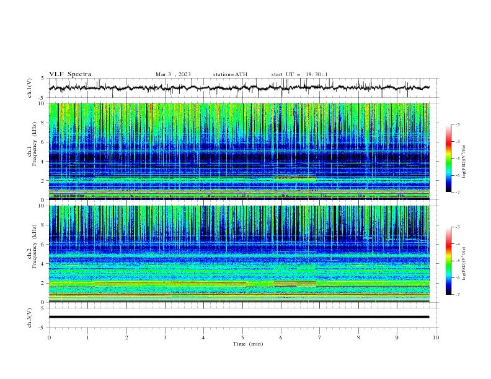This screenshot has width=491, height=379.
Task: Click the "station=ATH" label
Action: point(230,74)
